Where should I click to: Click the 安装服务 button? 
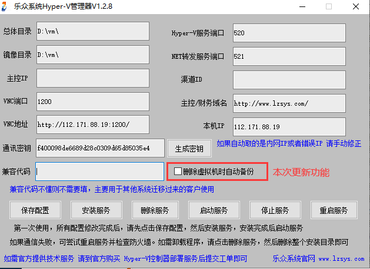coord(96,210)
